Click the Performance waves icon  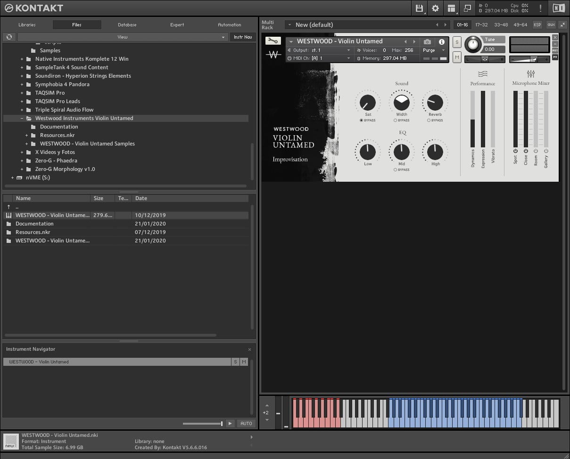coord(482,74)
